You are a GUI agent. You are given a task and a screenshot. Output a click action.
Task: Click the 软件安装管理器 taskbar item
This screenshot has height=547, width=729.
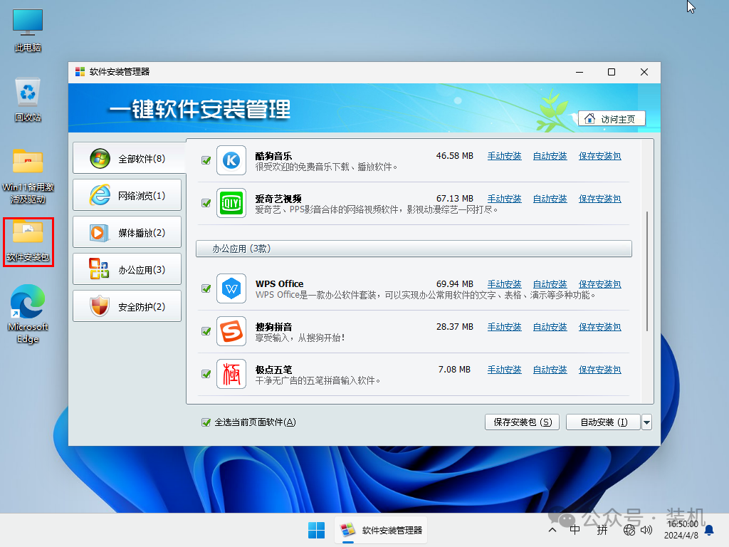coord(381,530)
